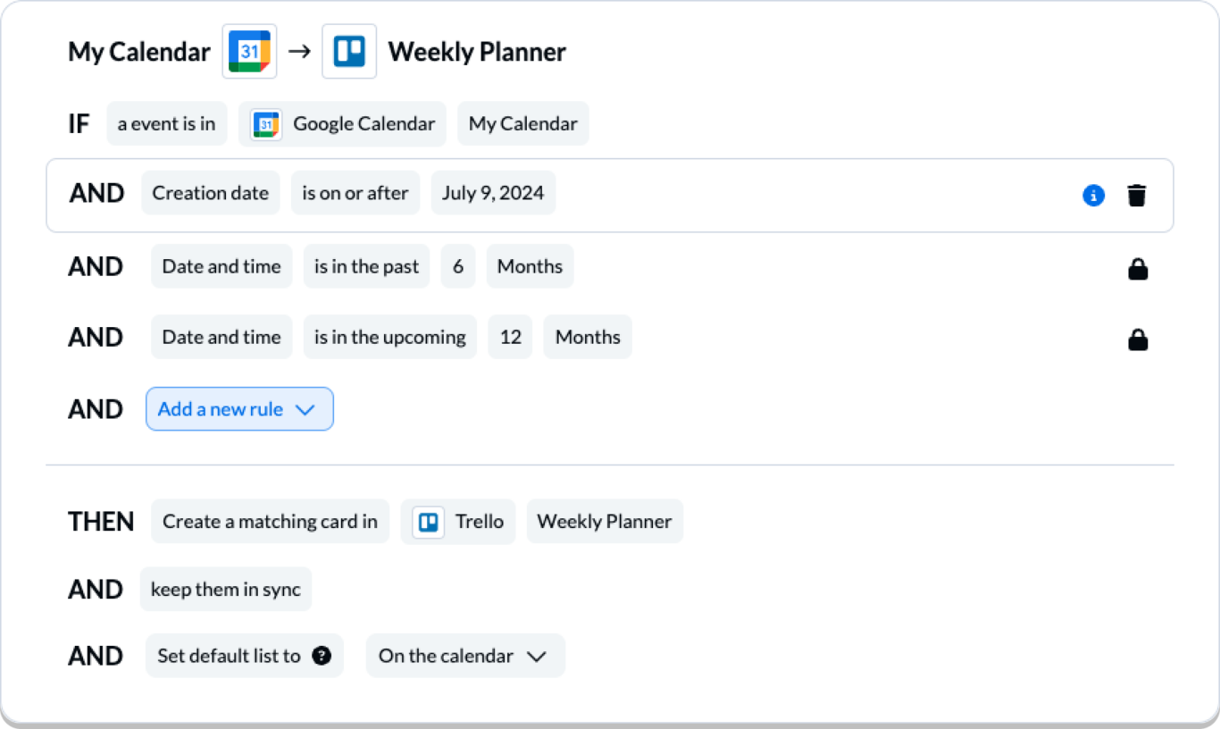Click the lock icon on the 6 Months rule
1220x729 pixels.
point(1138,269)
